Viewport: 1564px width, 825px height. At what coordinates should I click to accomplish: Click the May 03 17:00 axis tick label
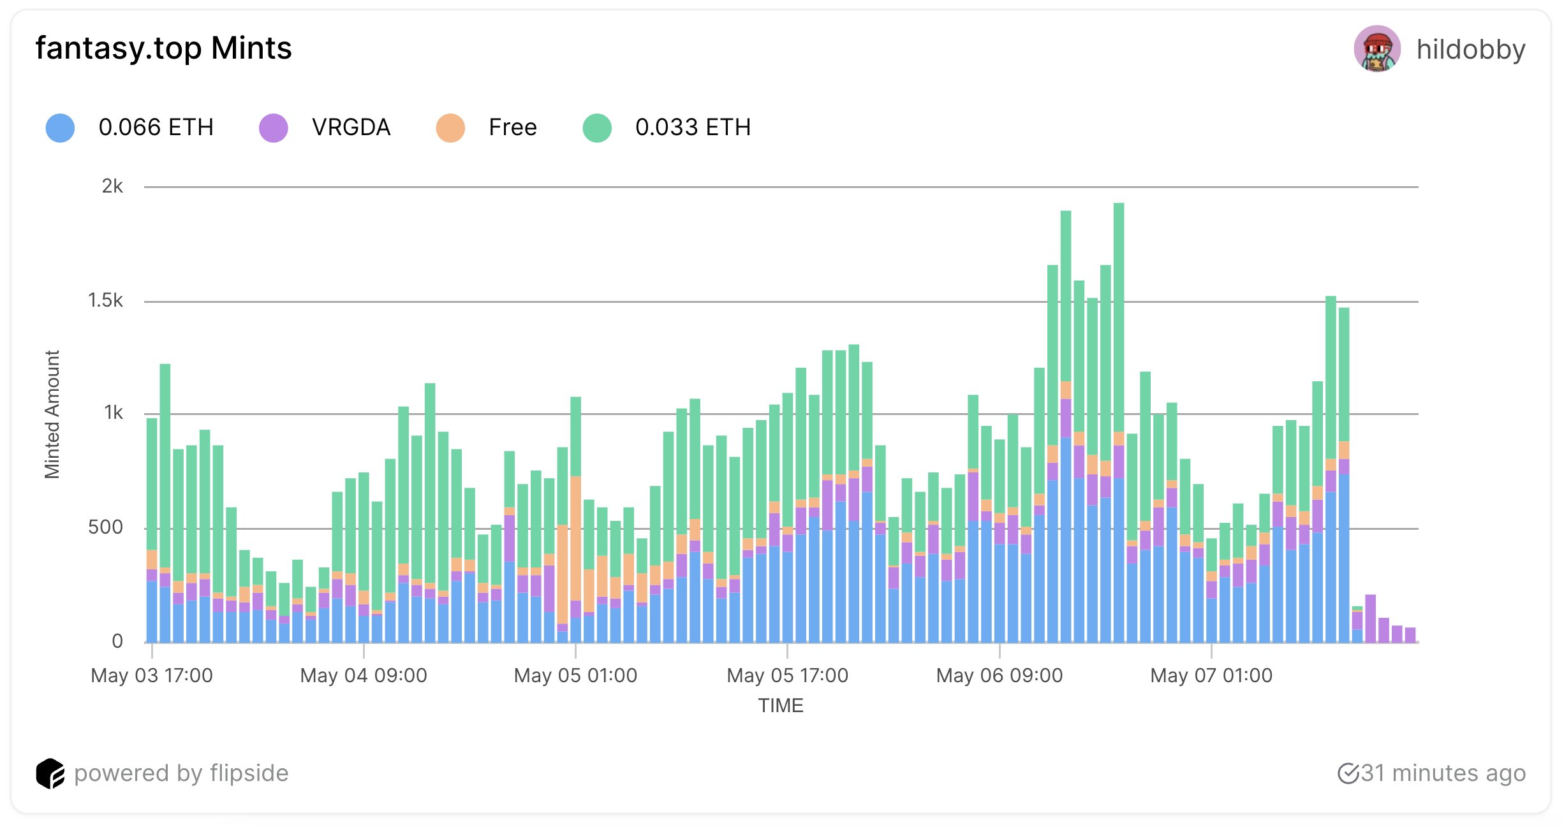(152, 675)
